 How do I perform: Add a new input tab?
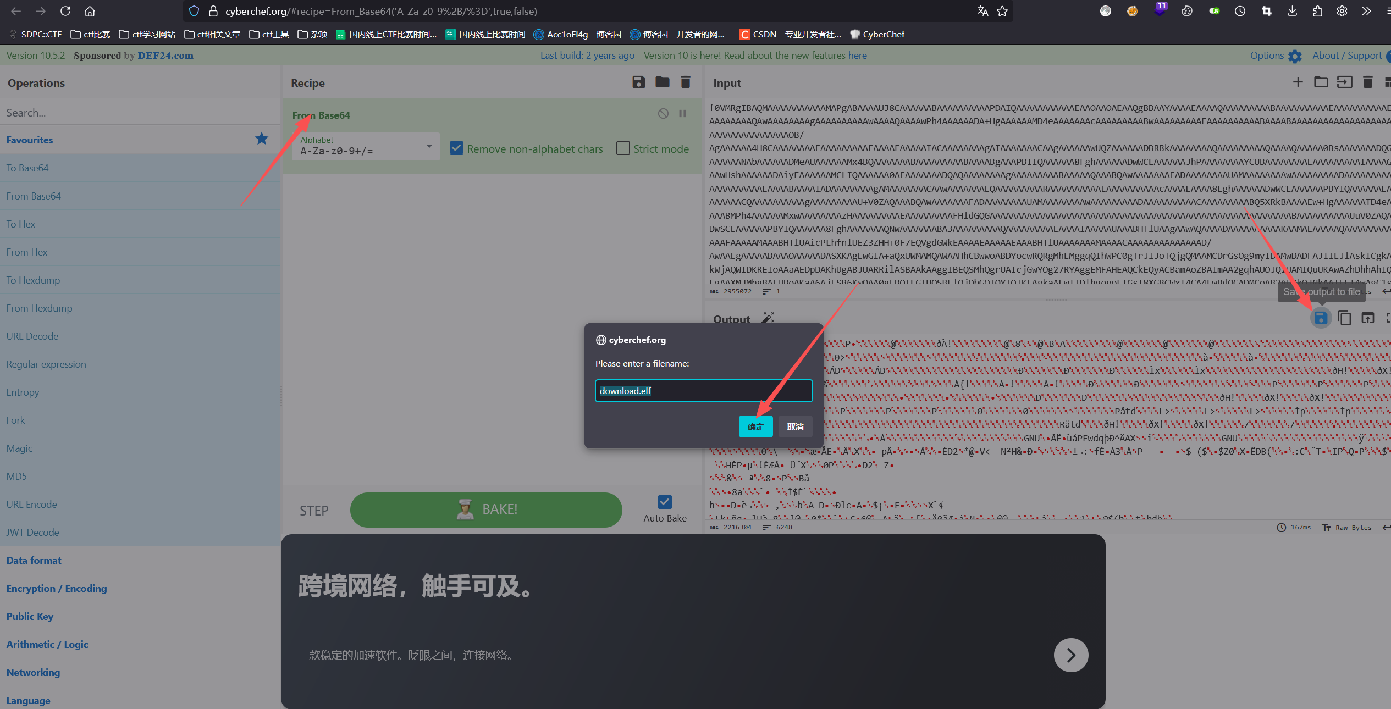1298,82
